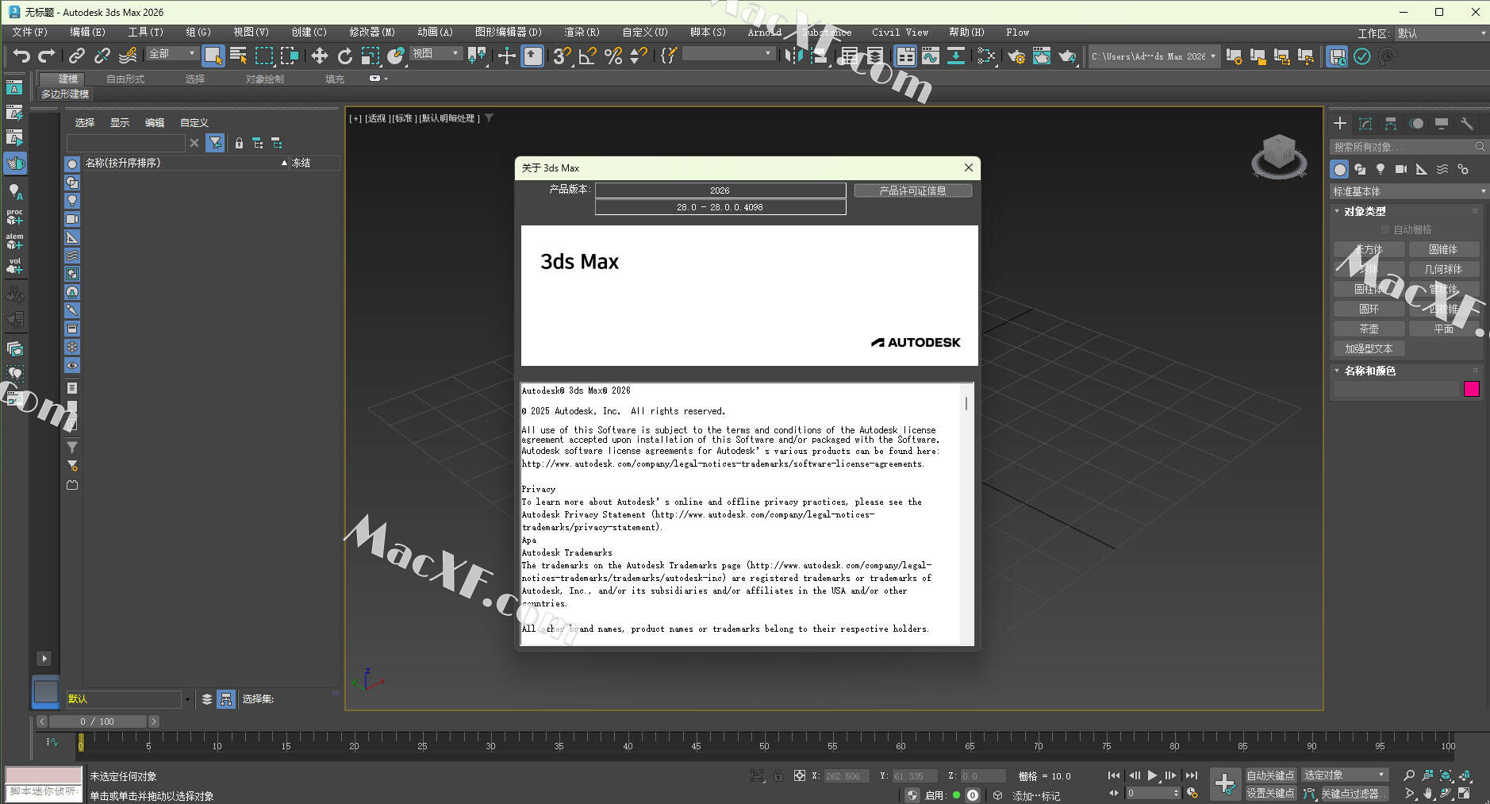Toggle display of cameras in Scene Explorer

click(x=72, y=219)
